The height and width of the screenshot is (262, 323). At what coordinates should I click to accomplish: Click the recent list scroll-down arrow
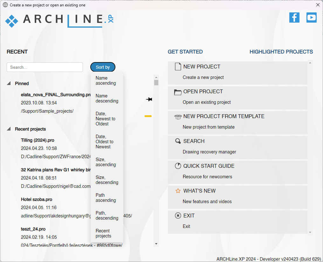pyautogui.click(x=156, y=244)
